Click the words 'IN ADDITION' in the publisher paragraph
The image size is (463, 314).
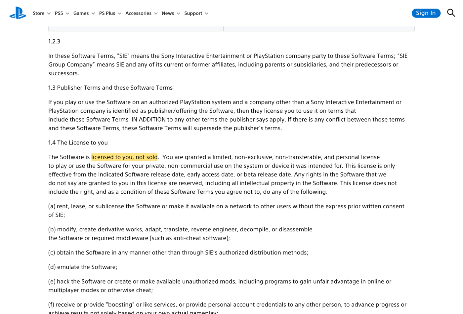pos(148,119)
